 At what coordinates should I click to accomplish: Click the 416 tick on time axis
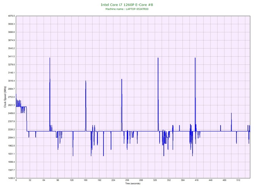197,180
